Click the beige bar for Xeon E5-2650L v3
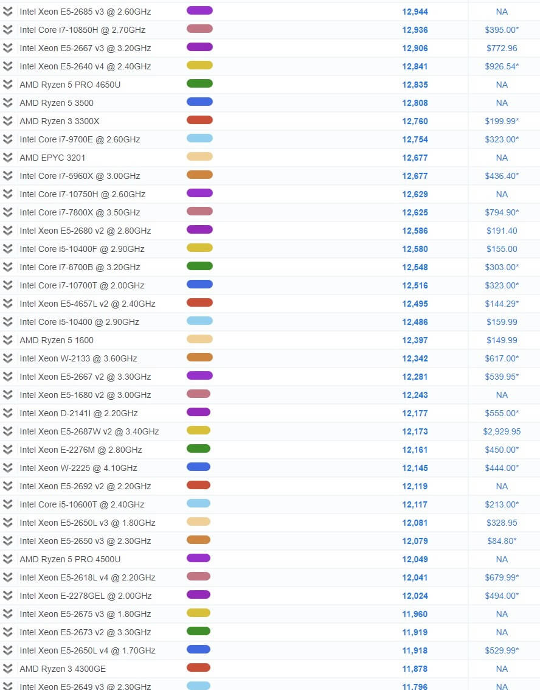 point(199,522)
